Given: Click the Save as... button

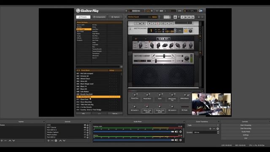Looking at the screenshot, I should click(115, 114).
